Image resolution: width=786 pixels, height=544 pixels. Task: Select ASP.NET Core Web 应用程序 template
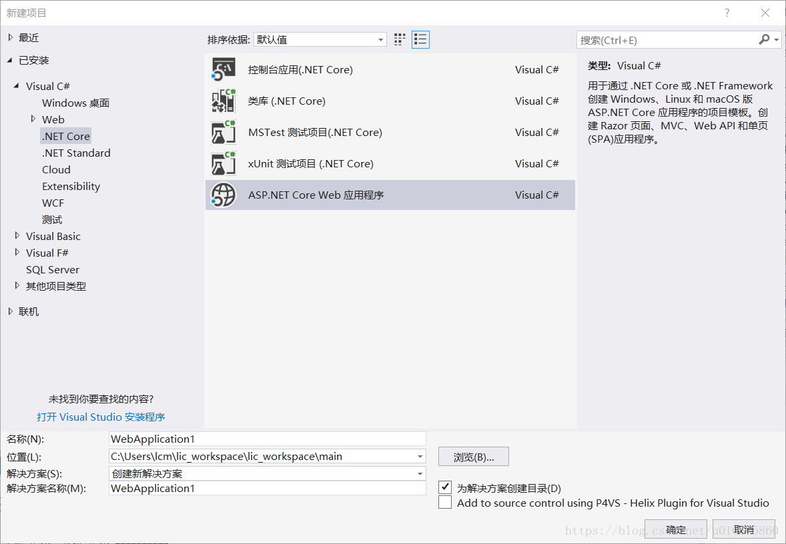click(390, 195)
